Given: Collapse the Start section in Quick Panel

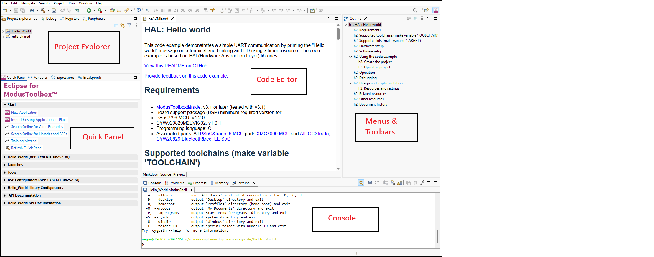Looking at the screenshot, I should (5, 105).
